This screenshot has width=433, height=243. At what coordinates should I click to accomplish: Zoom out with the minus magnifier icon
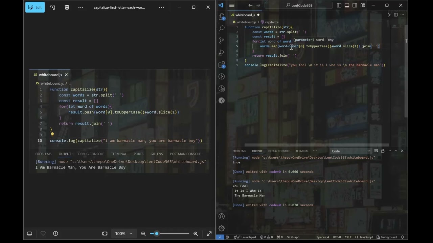pos(143,234)
